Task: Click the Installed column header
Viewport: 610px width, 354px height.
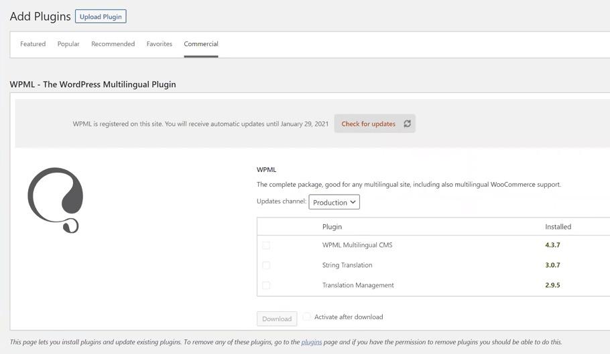Action: point(558,227)
